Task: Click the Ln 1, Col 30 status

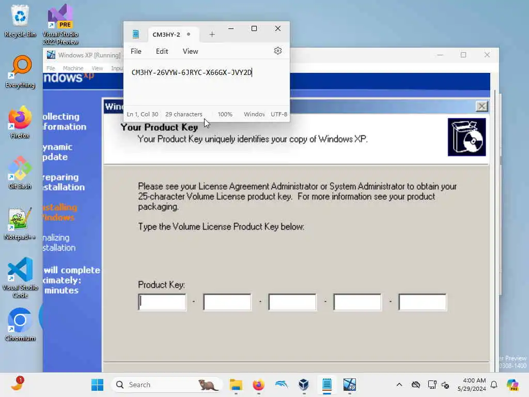Action: (143, 114)
